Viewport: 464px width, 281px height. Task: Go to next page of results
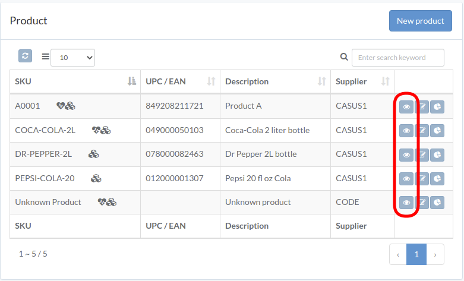tap(435, 254)
